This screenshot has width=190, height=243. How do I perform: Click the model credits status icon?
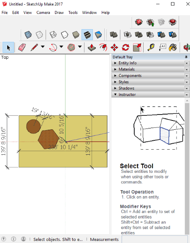(14, 239)
